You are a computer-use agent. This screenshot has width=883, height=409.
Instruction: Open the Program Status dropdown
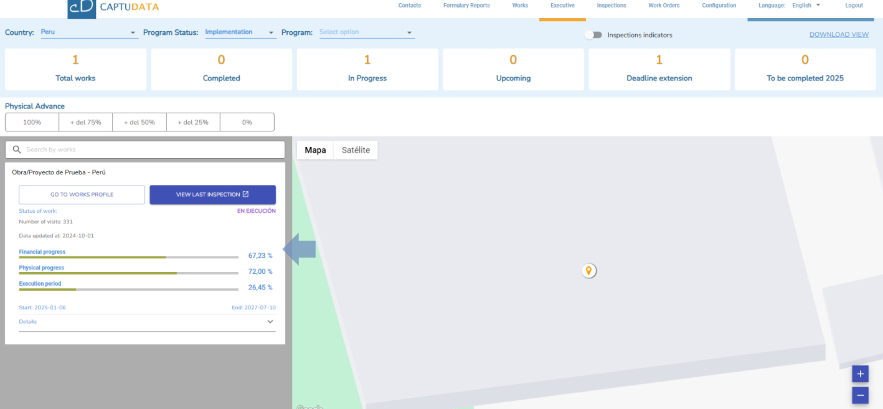click(240, 32)
